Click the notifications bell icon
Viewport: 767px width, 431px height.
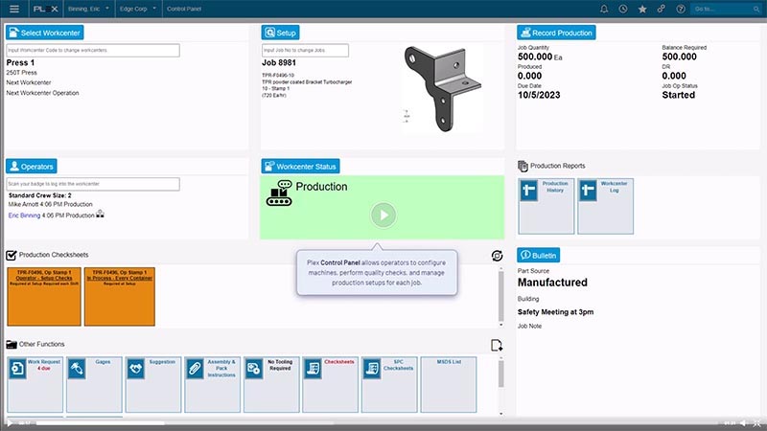pyautogui.click(x=604, y=9)
